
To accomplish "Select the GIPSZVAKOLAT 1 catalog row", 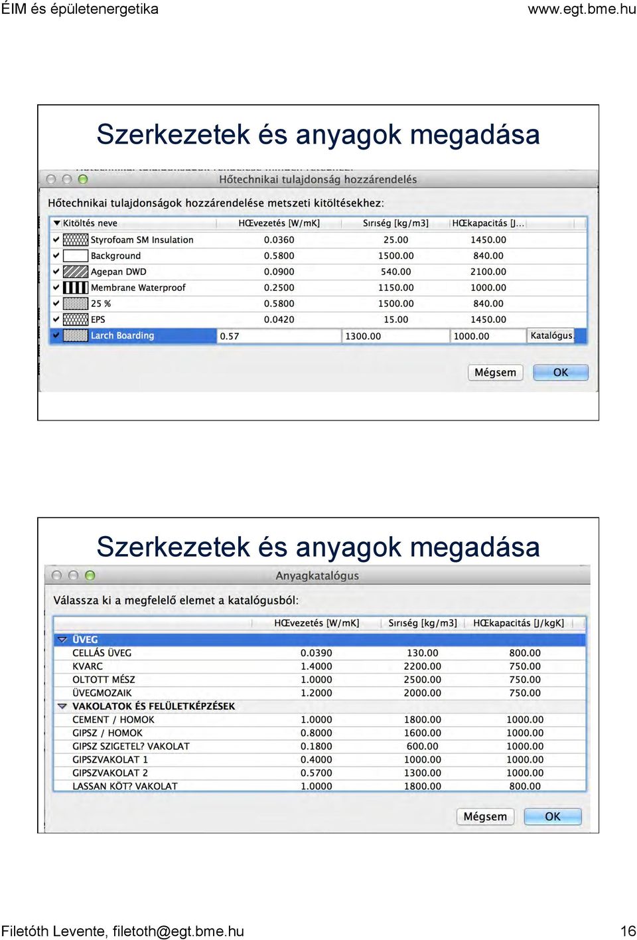I will pos(319,759).
